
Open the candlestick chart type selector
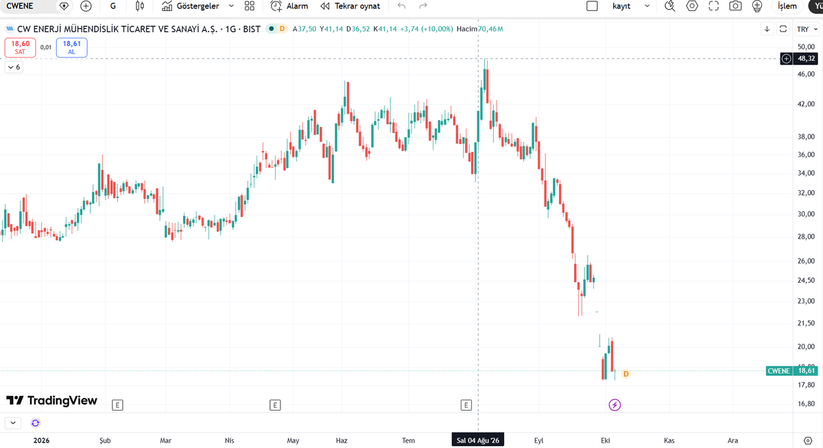(x=140, y=6)
